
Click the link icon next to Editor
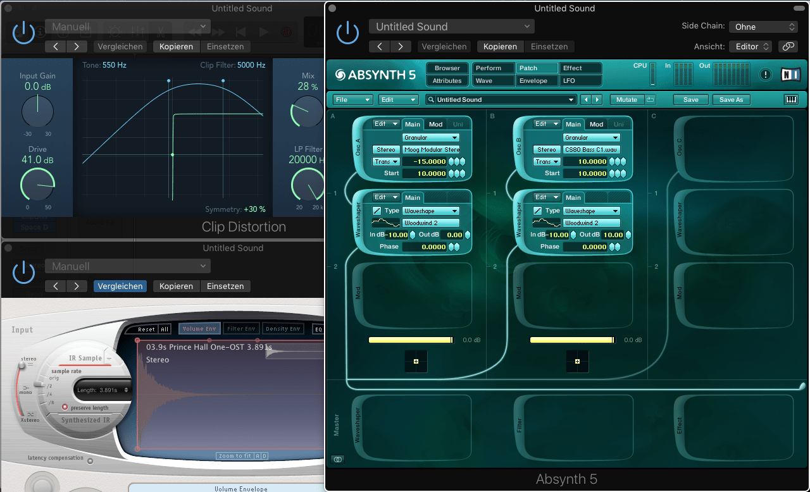[x=787, y=47]
